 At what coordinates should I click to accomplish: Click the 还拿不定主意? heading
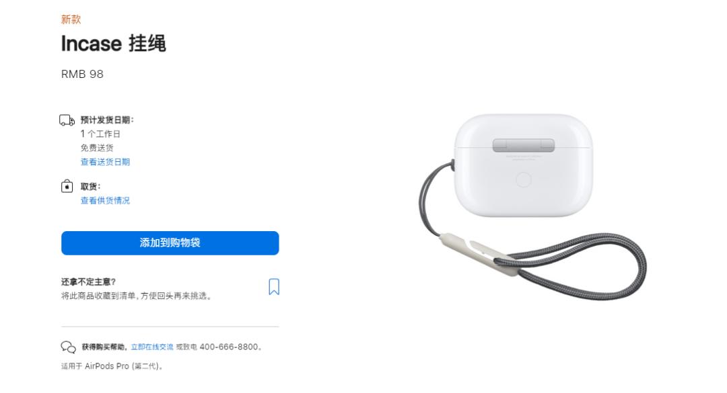pos(89,282)
